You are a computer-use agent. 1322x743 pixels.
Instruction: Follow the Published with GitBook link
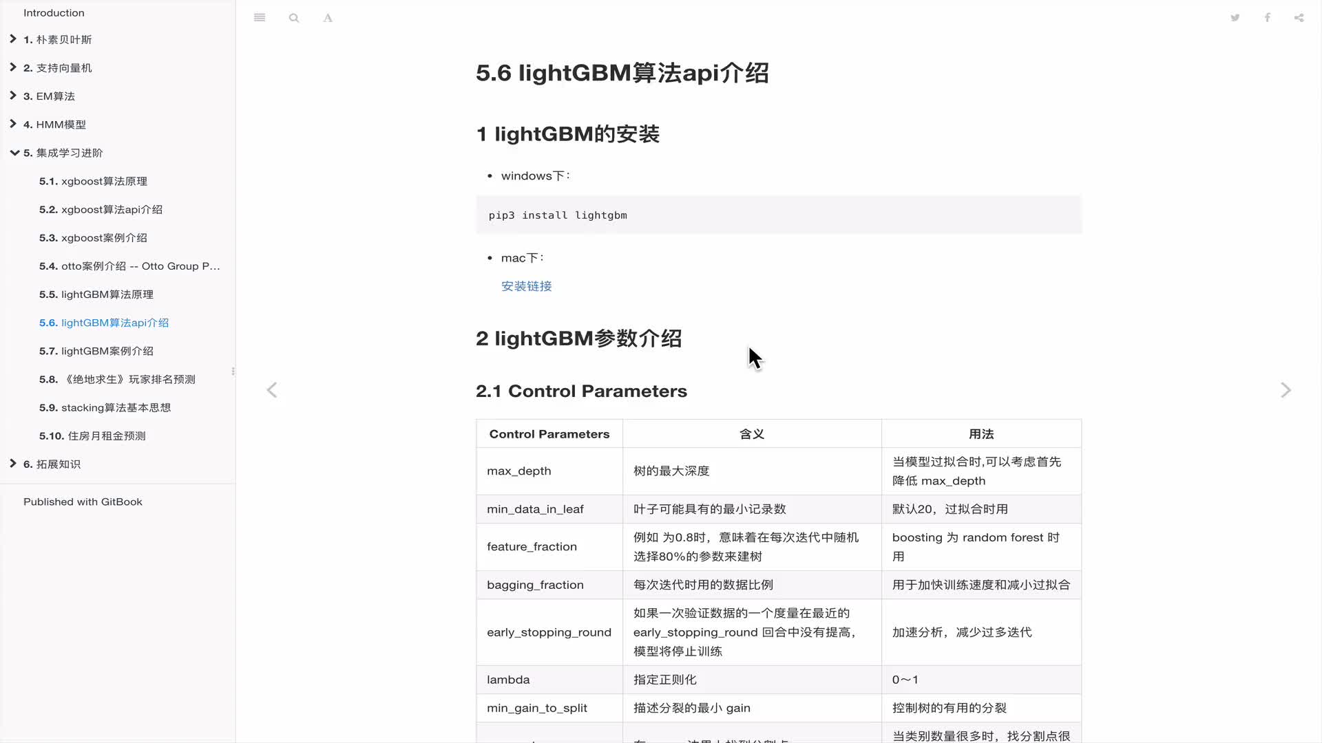[x=83, y=502]
